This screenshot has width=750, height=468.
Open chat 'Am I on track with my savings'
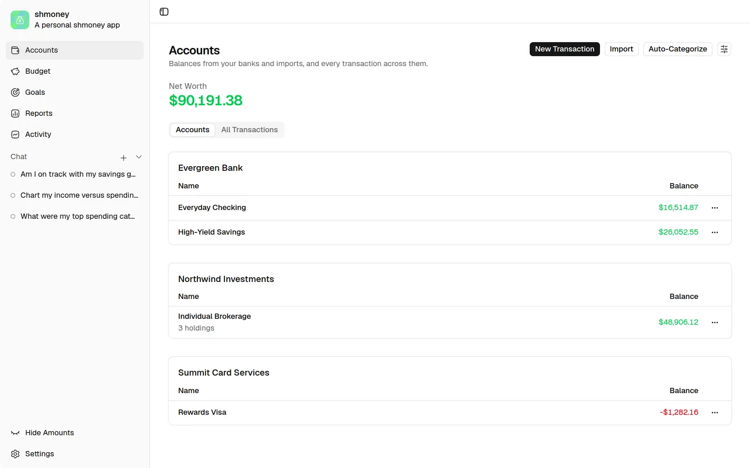coord(74,174)
